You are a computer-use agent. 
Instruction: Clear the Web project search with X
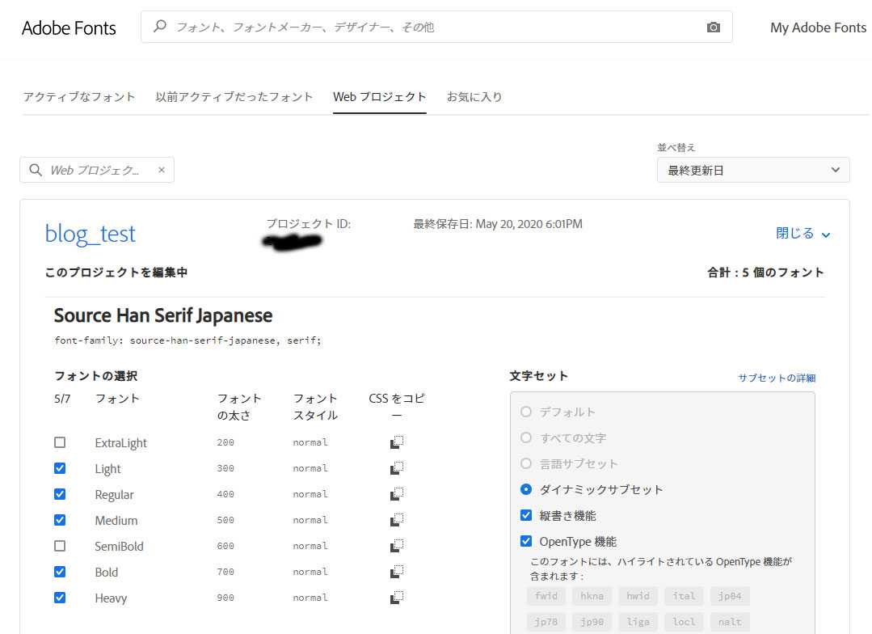coord(161,170)
